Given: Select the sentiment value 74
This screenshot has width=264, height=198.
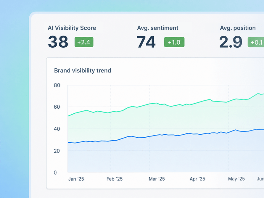Looking at the screenshot, I should pyautogui.click(x=146, y=42).
